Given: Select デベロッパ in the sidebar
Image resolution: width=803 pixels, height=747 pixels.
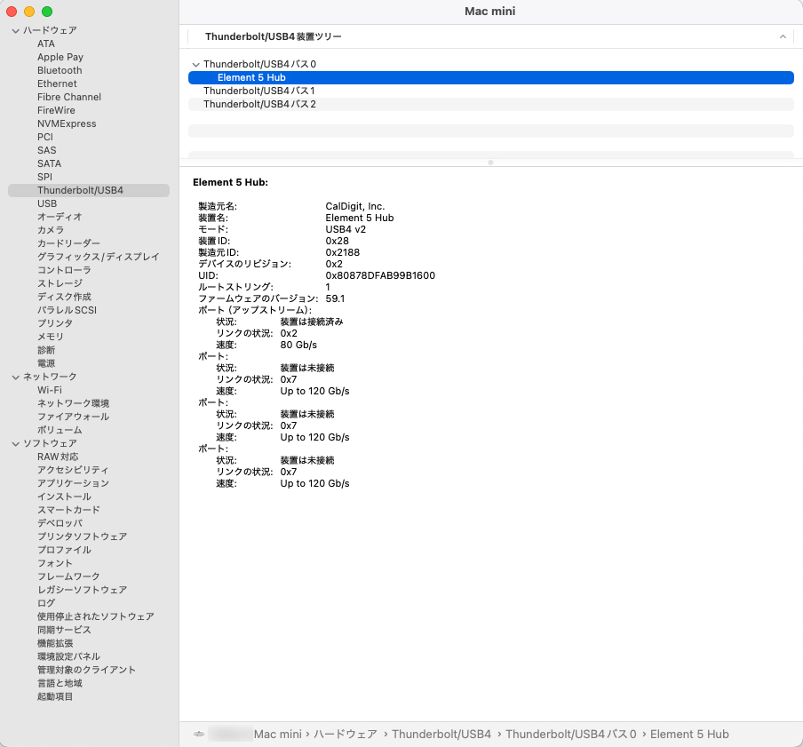Looking at the screenshot, I should 60,523.
